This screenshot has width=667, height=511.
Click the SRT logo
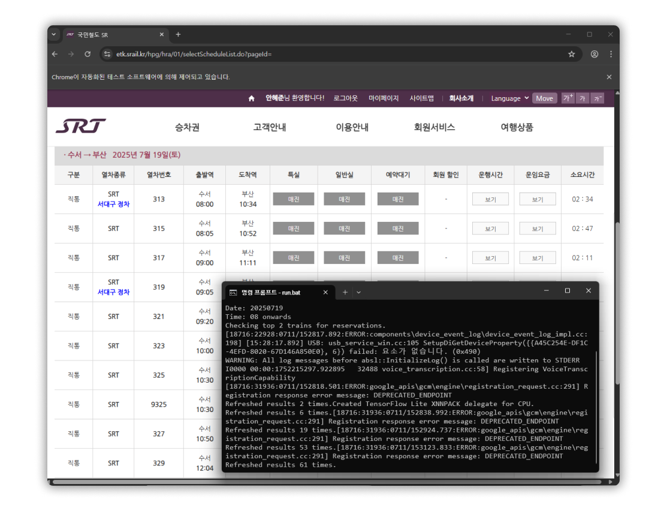pos(81,127)
